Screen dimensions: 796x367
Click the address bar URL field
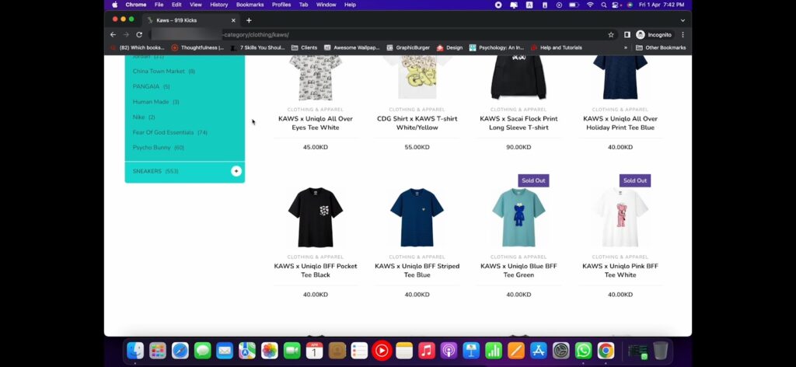click(x=375, y=34)
